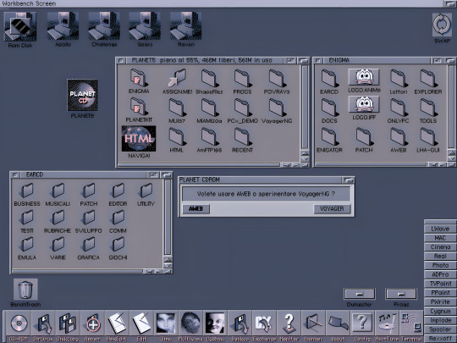Open the LHA-GUI drawer in ENIGMA

tap(428, 136)
